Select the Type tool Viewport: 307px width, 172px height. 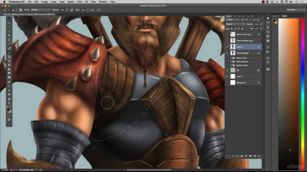tap(9, 86)
